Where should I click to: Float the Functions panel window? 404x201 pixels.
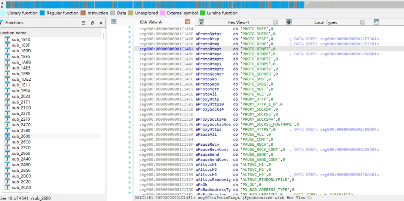pos(92,23)
